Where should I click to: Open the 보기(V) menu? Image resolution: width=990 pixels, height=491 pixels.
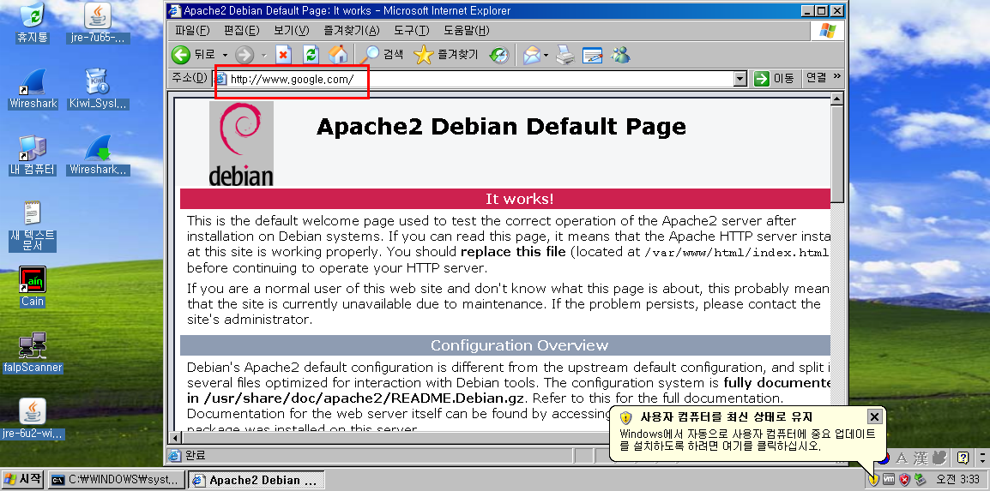pyautogui.click(x=292, y=30)
